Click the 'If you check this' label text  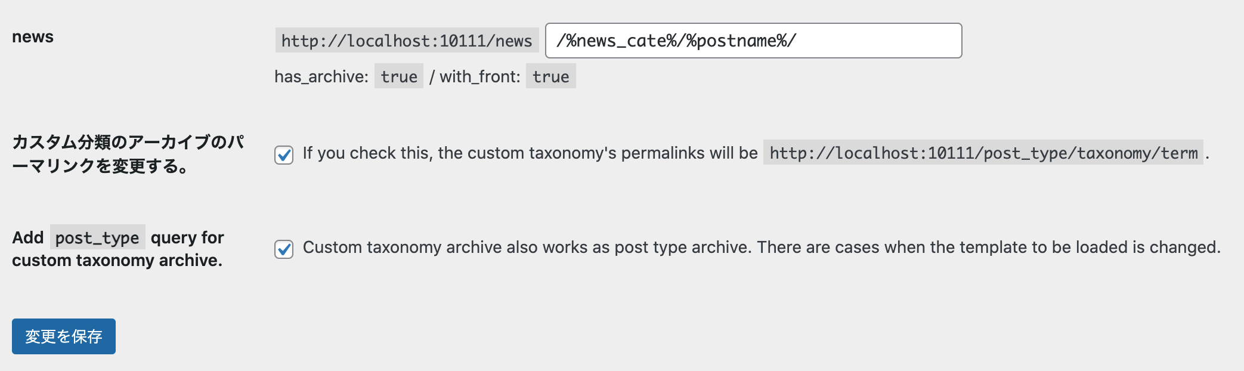530,153
